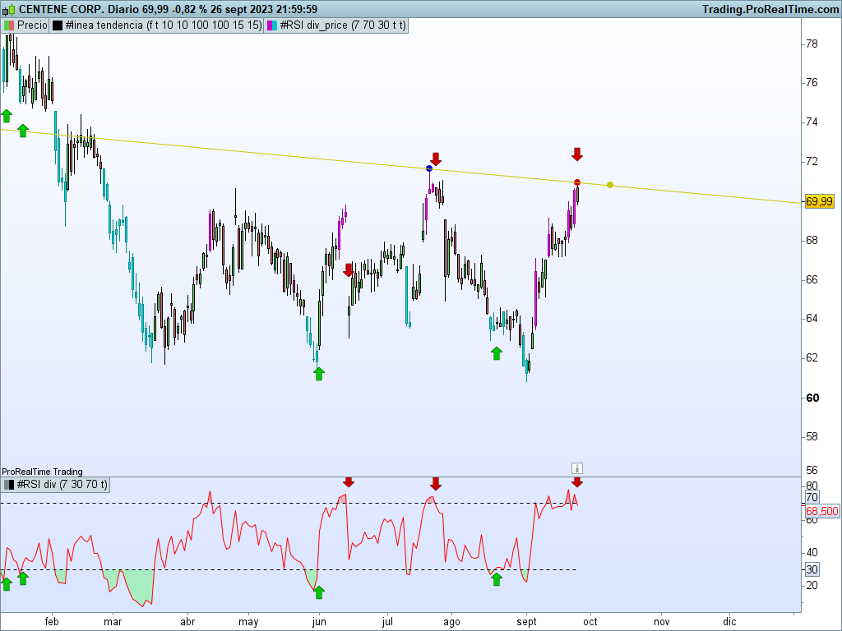Click gray icon beside #RSI div label

pos(9,485)
